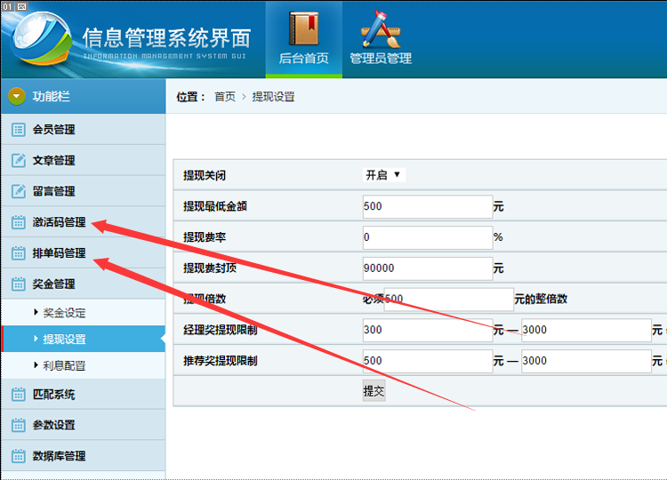Open the 后台首页 book icon
Image resolution: width=667 pixels, height=480 pixels.
tap(304, 28)
